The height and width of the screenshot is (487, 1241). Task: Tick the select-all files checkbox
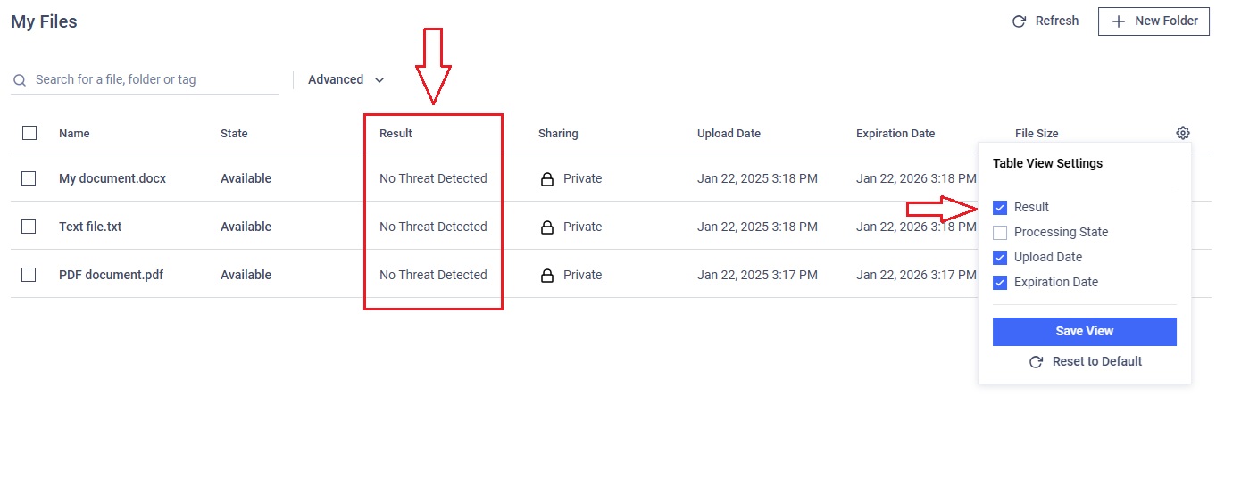(29, 133)
